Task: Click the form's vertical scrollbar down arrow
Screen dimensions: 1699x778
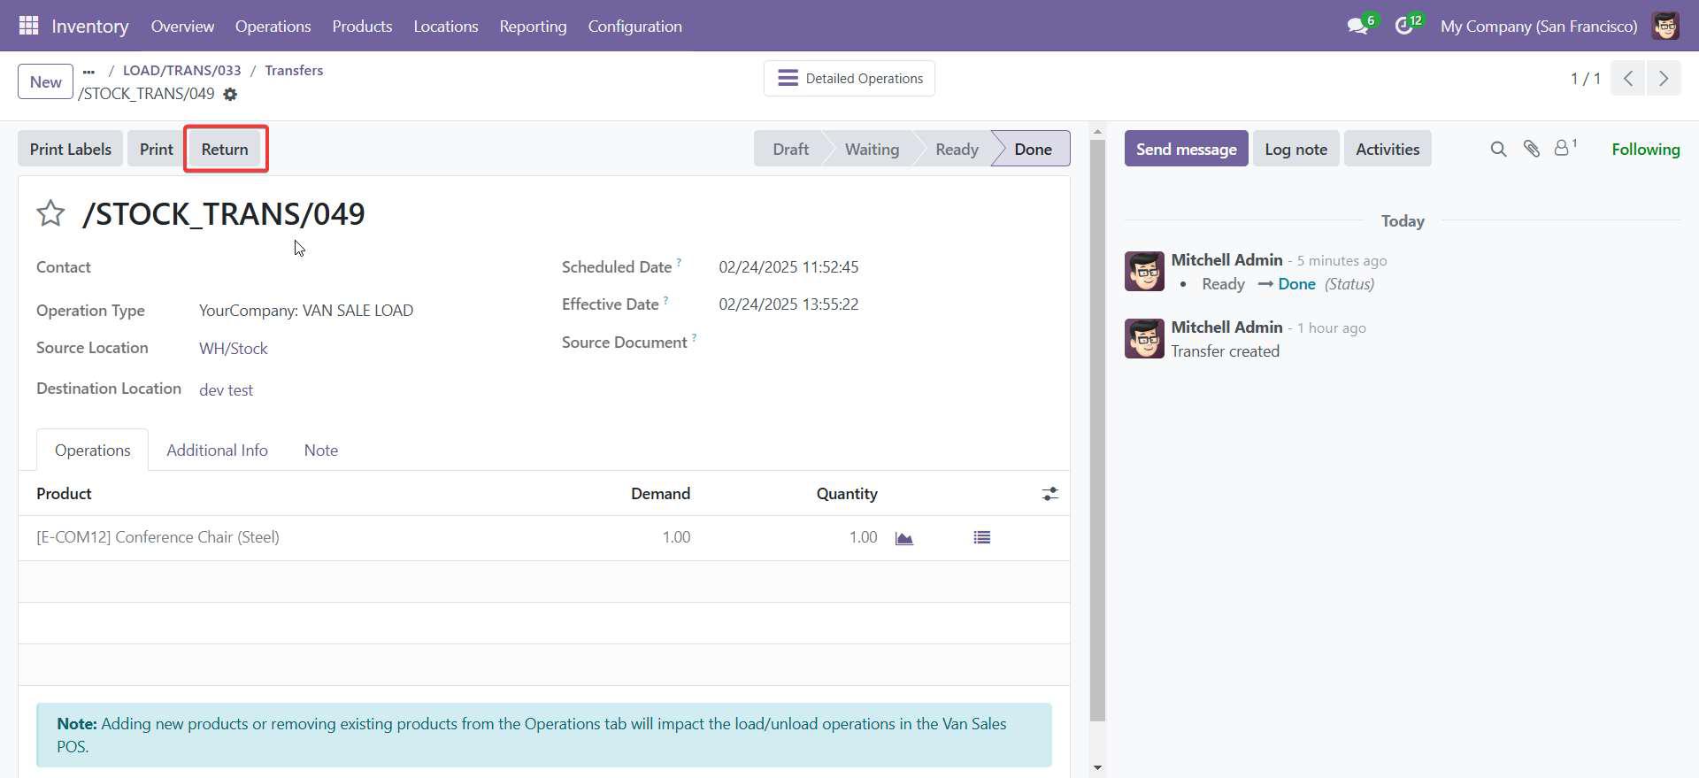Action: (1098, 767)
